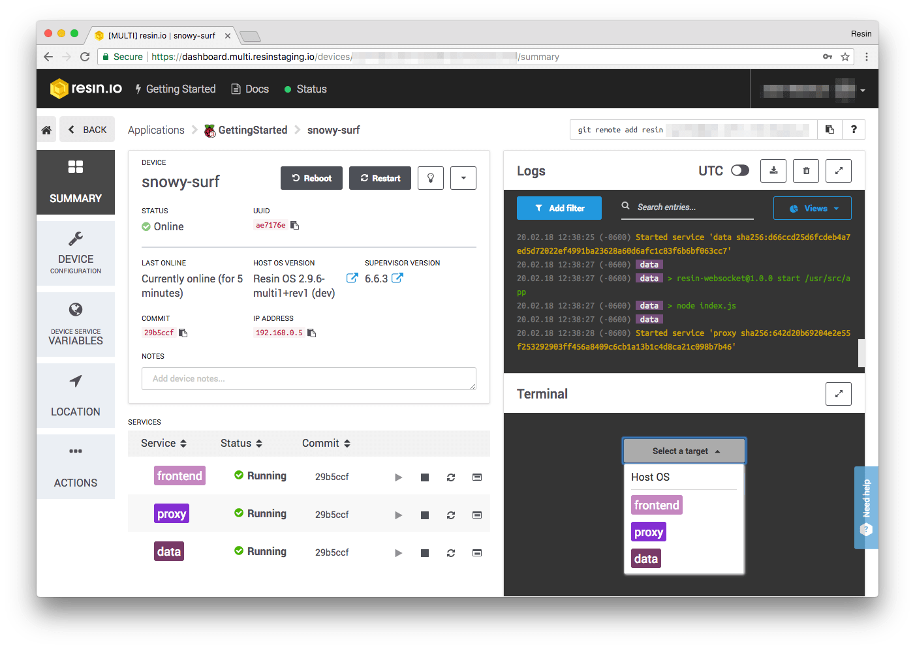The image size is (915, 649).
Task: Restart the proxy service
Action: click(x=451, y=515)
